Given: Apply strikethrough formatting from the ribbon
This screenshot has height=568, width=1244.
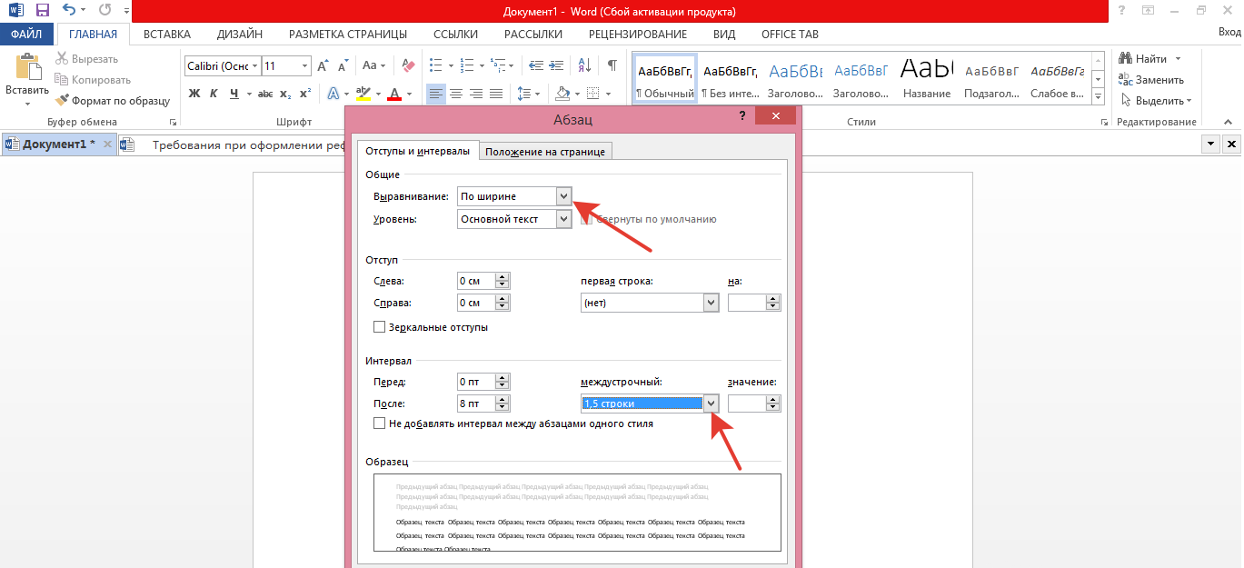Looking at the screenshot, I should tap(264, 94).
